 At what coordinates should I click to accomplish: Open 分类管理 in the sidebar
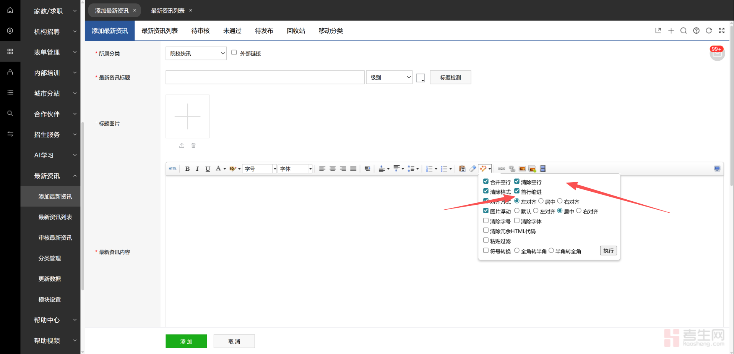coord(50,259)
